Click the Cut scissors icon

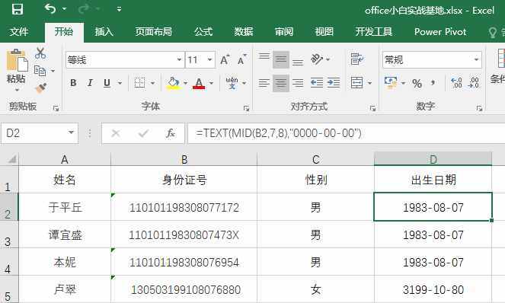pos(40,53)
